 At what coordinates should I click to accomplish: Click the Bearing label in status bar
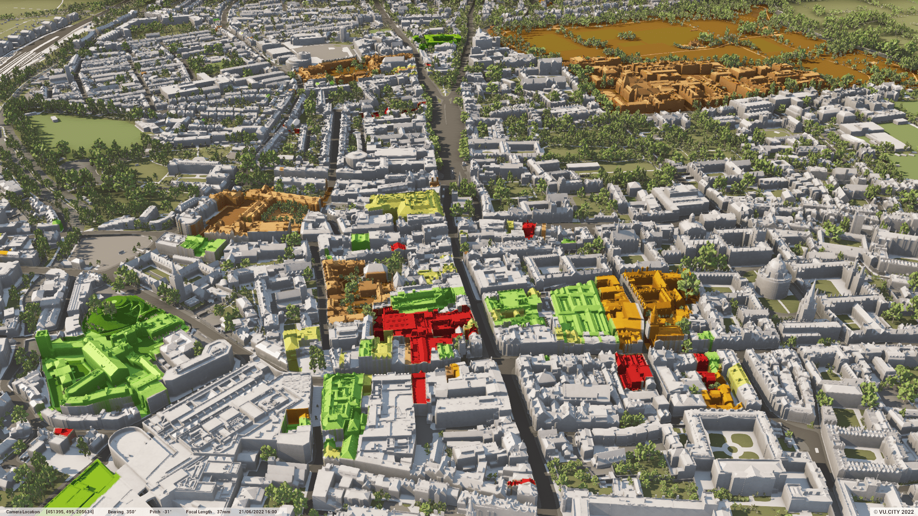(x=116, y=512)
